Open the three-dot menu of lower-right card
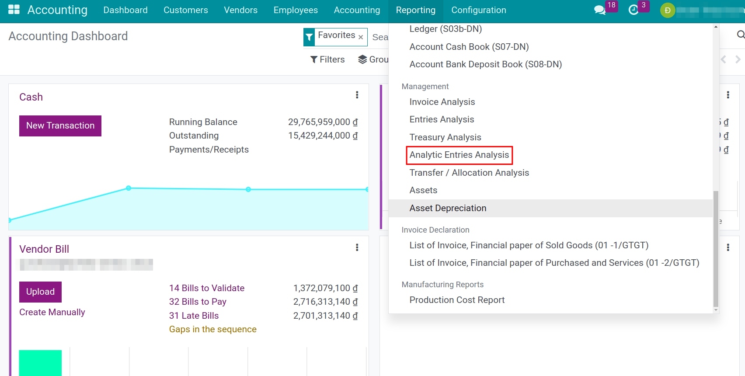745x376 pixels. coord(728,247)
